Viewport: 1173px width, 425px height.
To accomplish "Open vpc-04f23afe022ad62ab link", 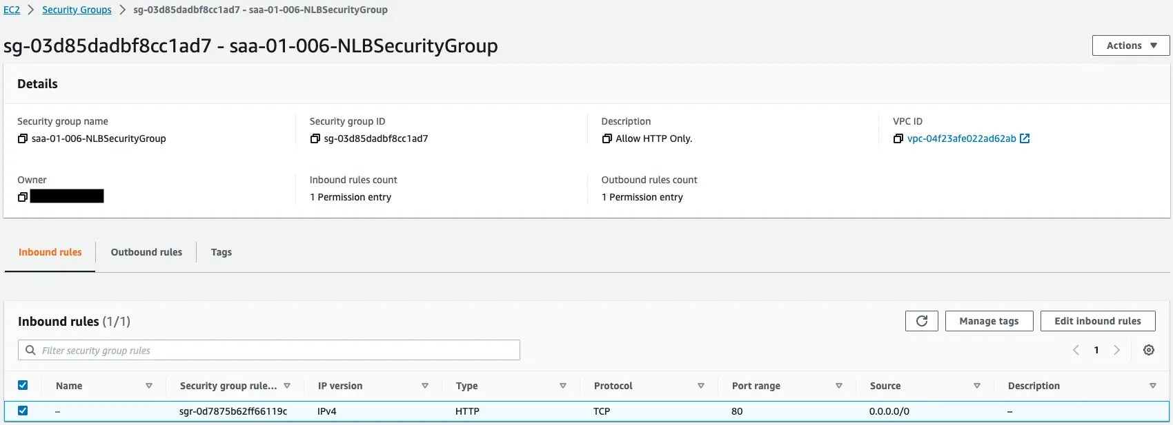I will (x=961, y=138).
